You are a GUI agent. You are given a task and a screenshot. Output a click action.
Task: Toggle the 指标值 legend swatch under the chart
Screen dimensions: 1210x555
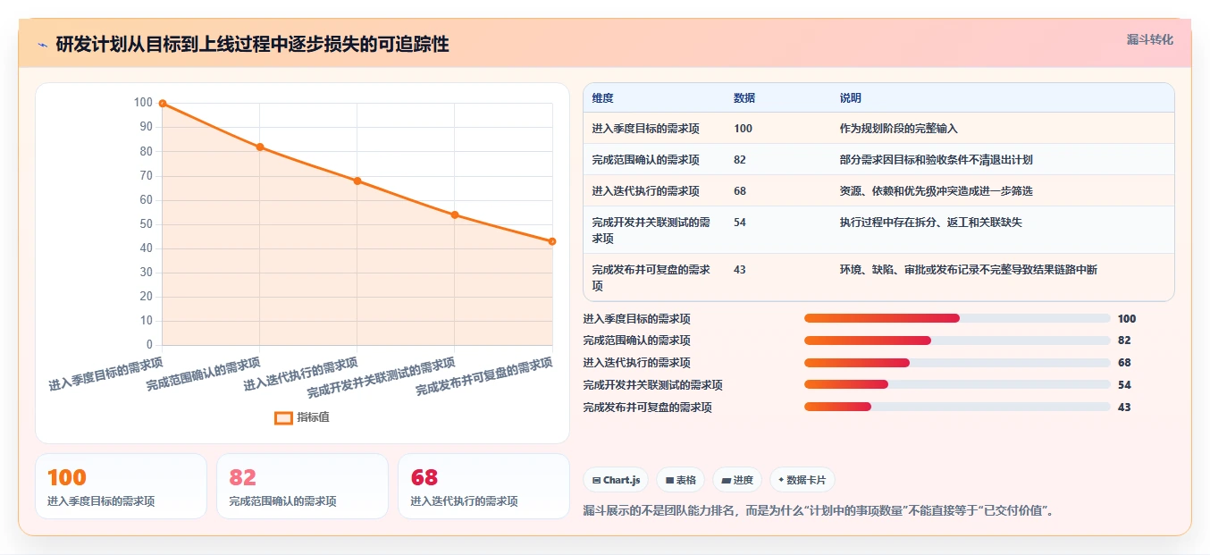click(283, 417)
